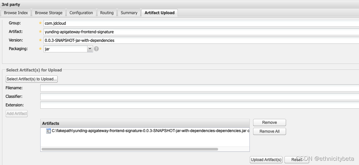359x165 pixels.
Task: Click the Artifact name input field
Action: [201, 32]
